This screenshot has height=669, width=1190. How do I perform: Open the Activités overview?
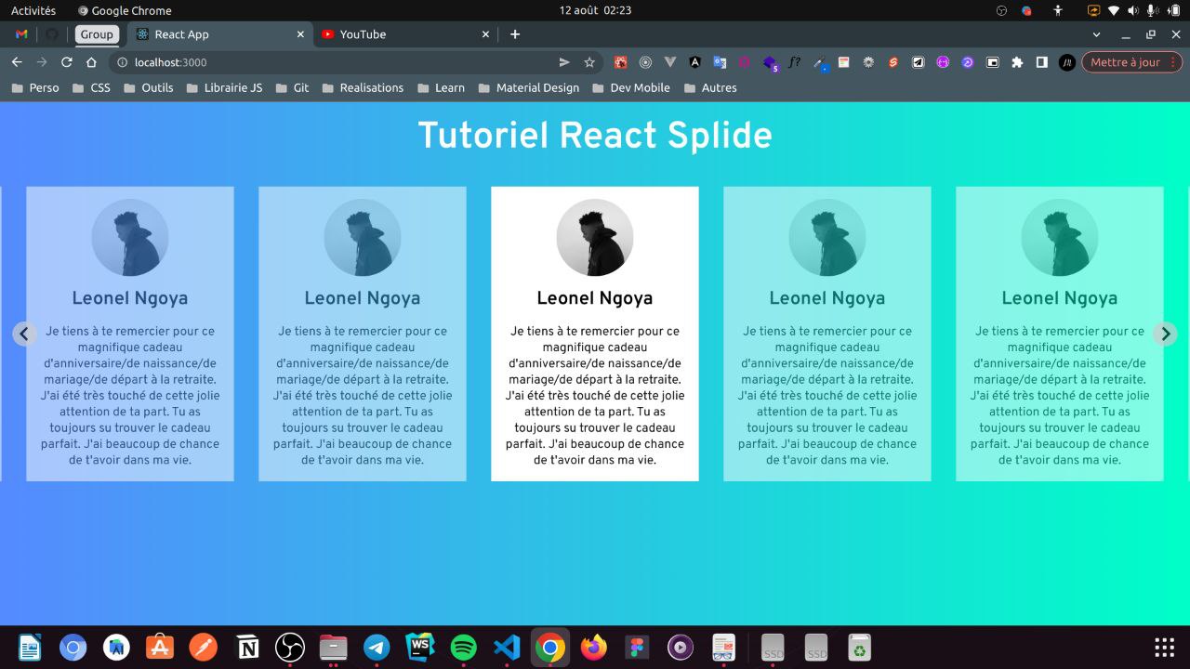[x=33, y=10]
